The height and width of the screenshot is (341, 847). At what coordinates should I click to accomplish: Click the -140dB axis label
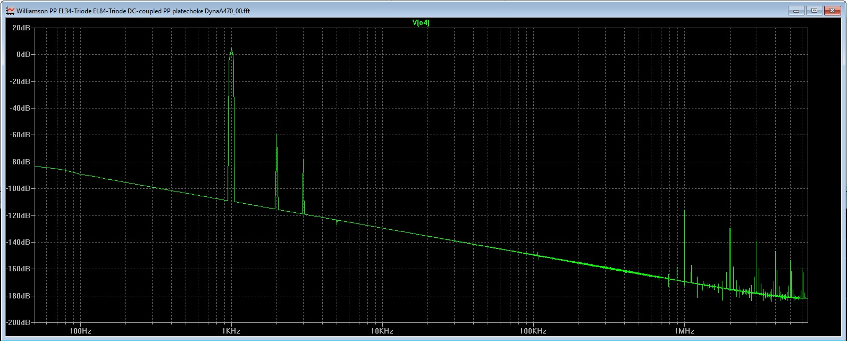point(18,242)
